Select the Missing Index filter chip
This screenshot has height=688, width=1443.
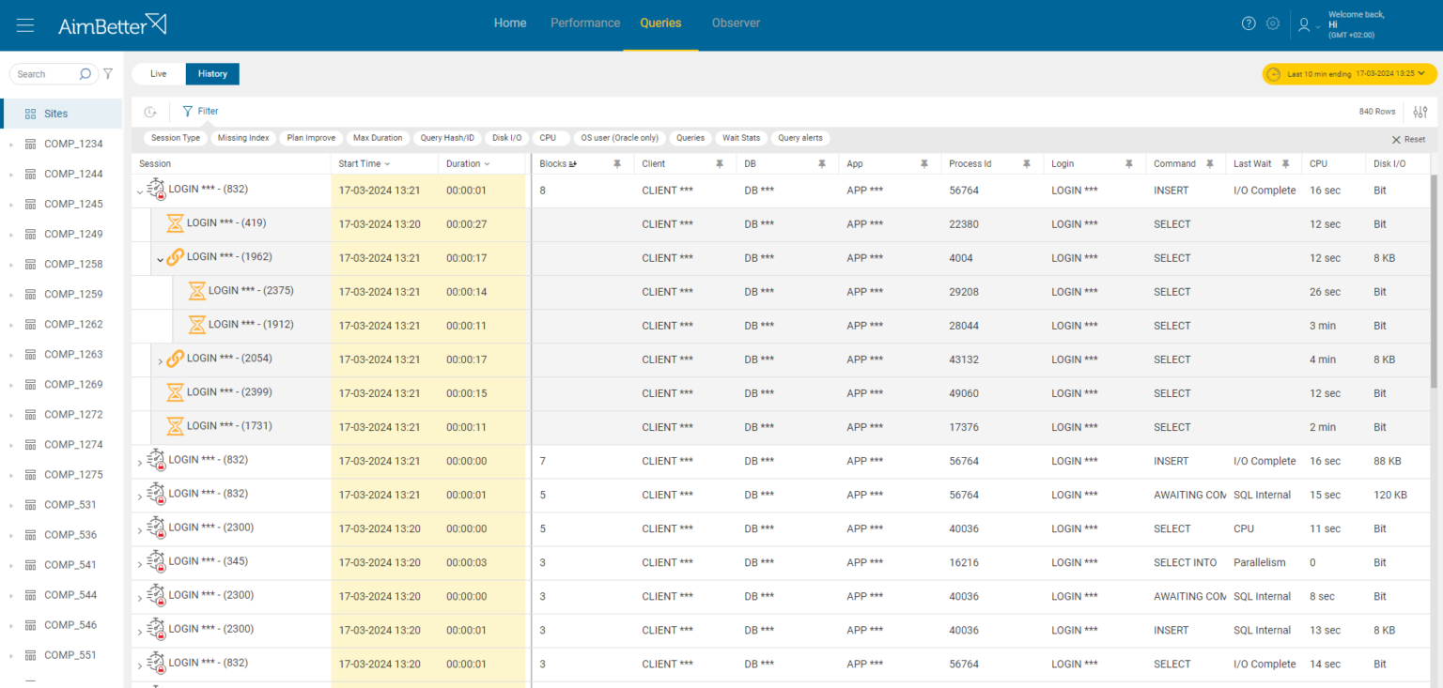pos(243,138)
